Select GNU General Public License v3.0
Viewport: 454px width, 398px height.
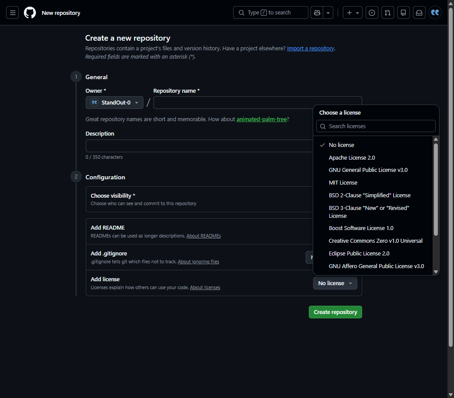click(x=373, y=170)
